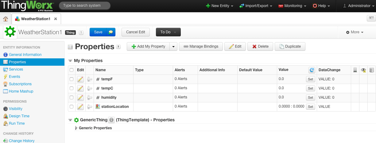Click the top-right keyboard shortcut icon
Image resolution: width=376 pixels, height=143 pixels.
pos(371,18)
